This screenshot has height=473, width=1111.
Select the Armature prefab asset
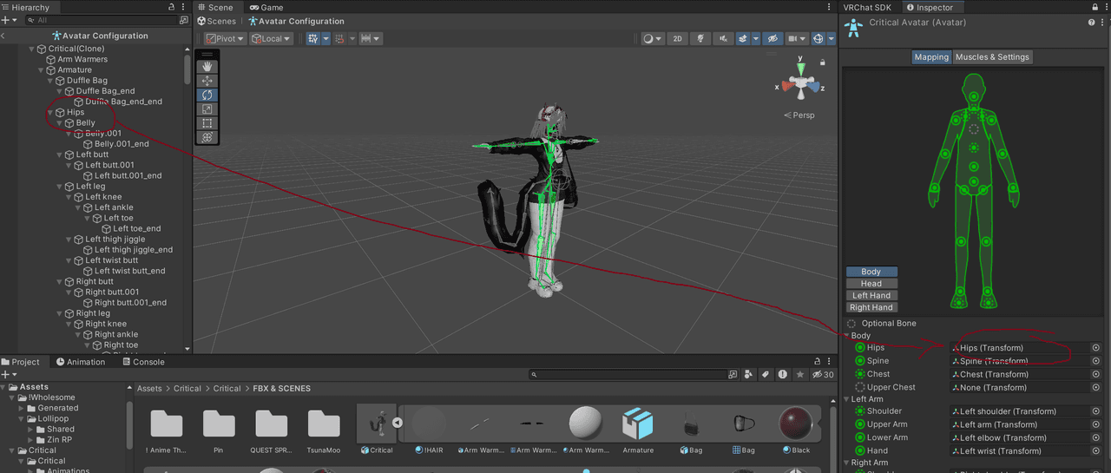(x=638, y=429)
